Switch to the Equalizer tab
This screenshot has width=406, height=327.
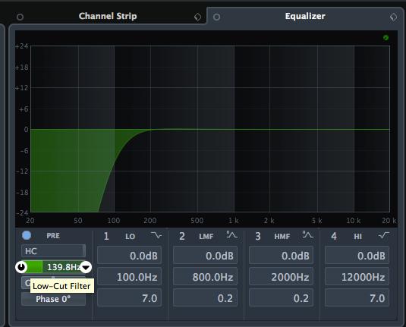tap(305, 16)
